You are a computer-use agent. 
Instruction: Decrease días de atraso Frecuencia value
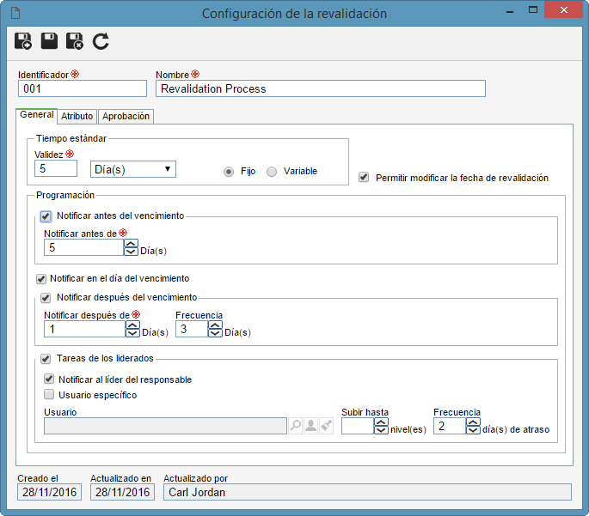point(473,430)
